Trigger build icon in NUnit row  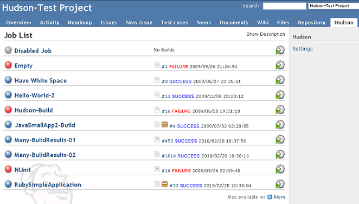[280, 169]
